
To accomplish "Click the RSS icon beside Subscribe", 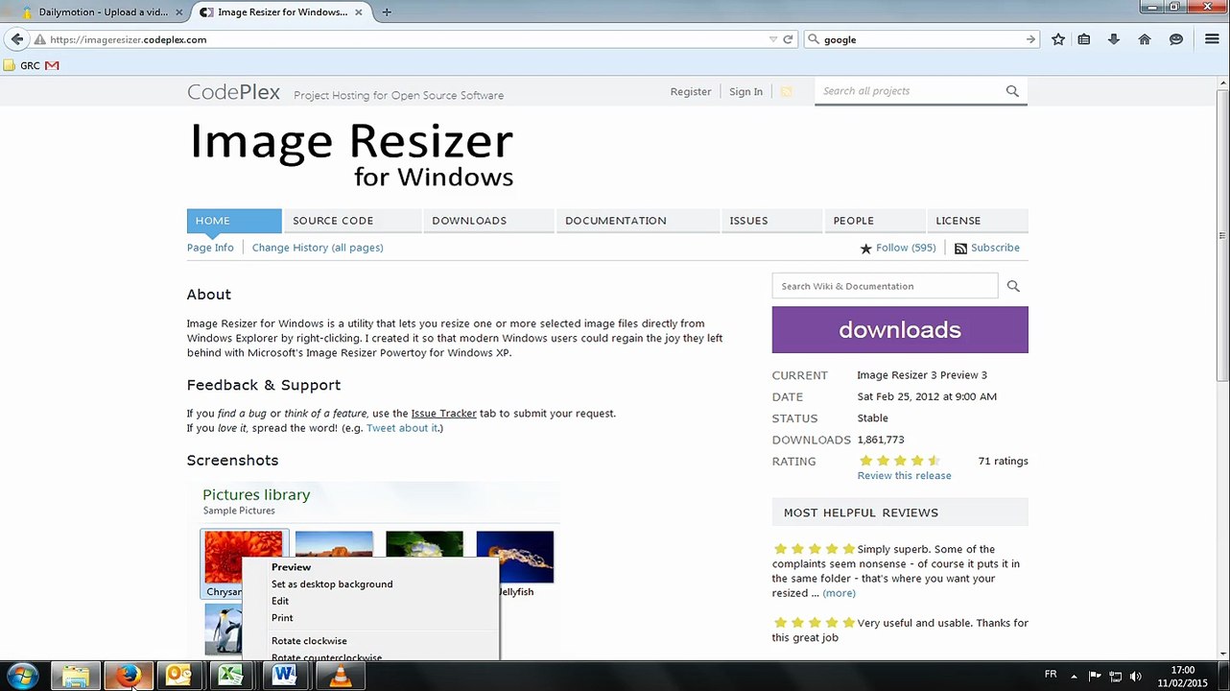I will [x=960, y=249].
